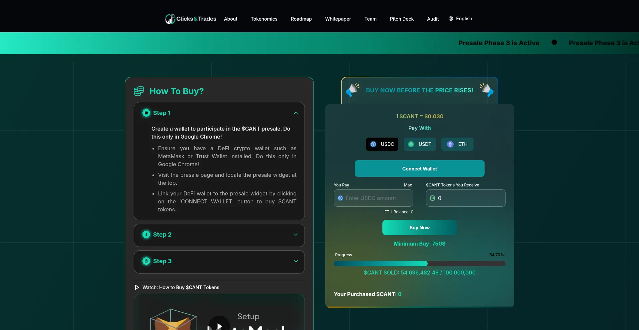
Task: Click the How To Buy? heading
Action: point(176,91)
